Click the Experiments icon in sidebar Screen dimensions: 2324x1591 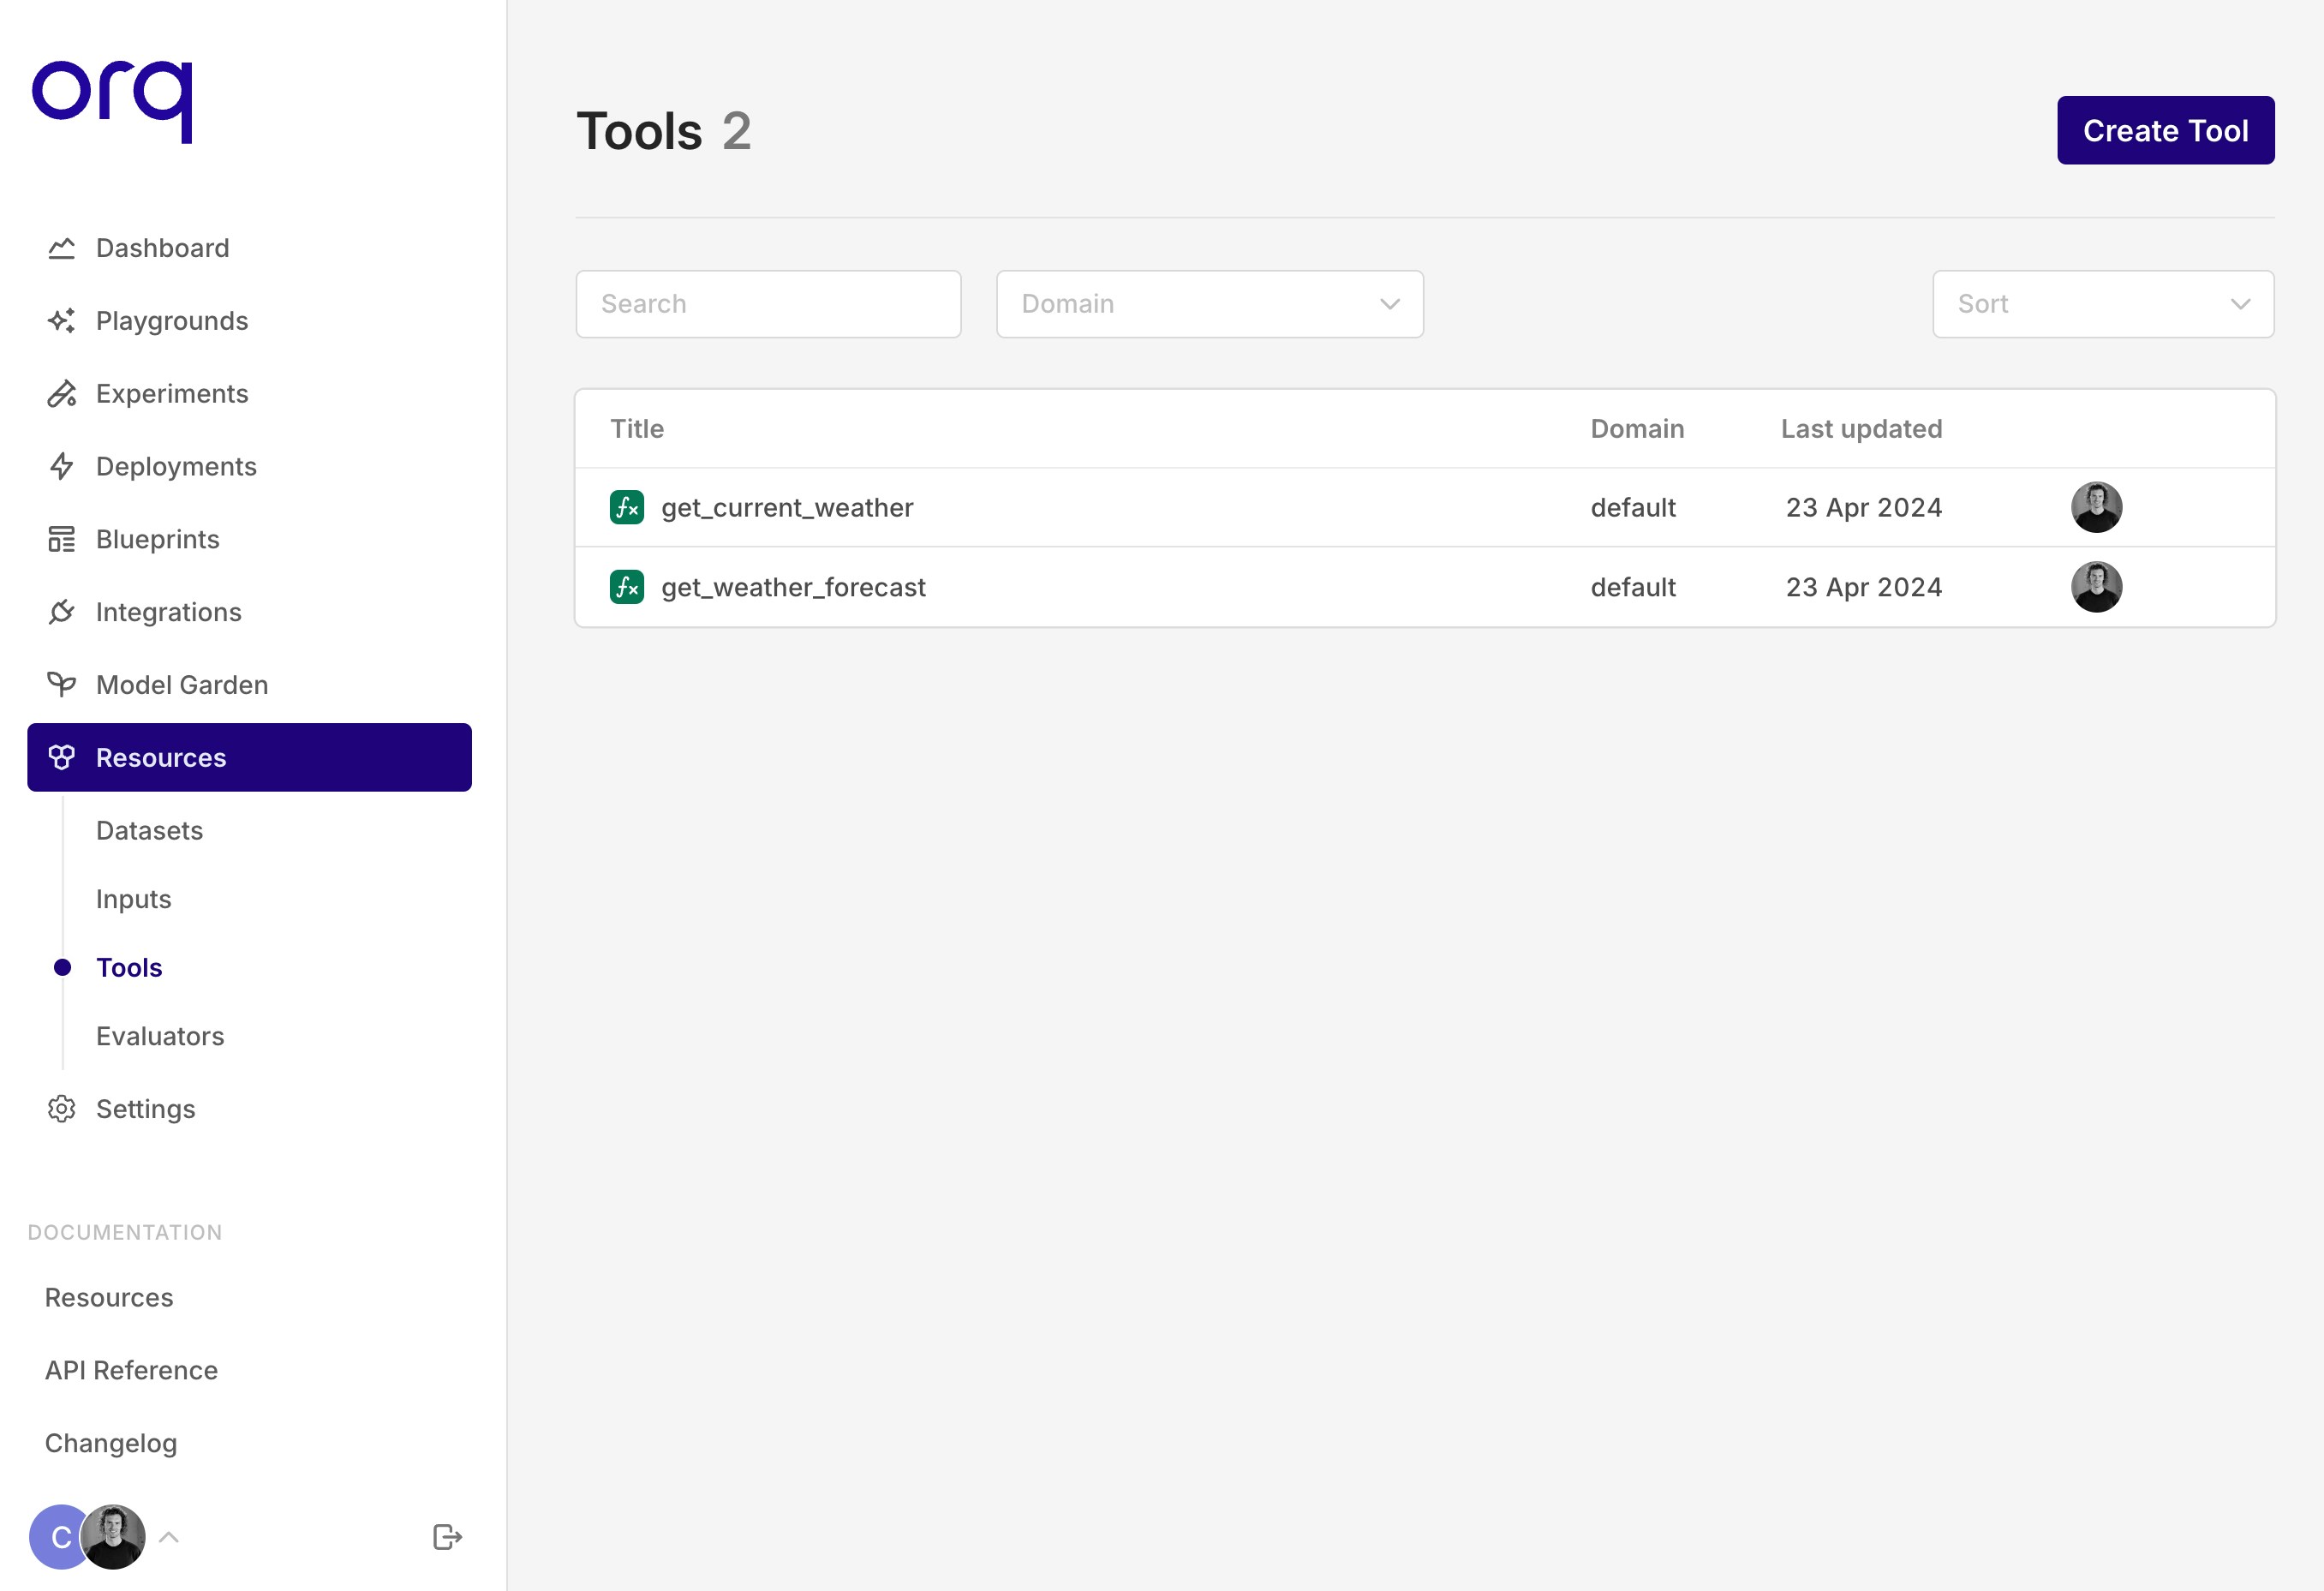point(62,394)
